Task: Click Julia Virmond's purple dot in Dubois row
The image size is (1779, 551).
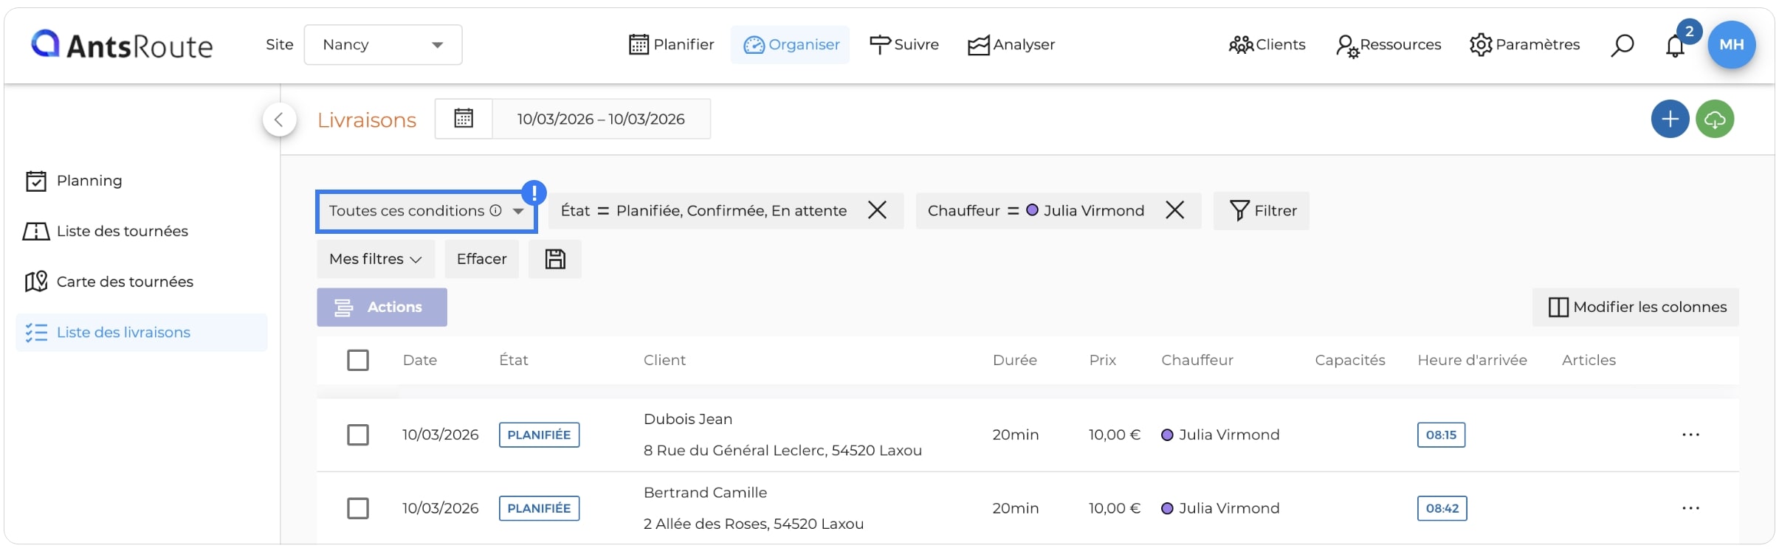Action: [1167, 435]
